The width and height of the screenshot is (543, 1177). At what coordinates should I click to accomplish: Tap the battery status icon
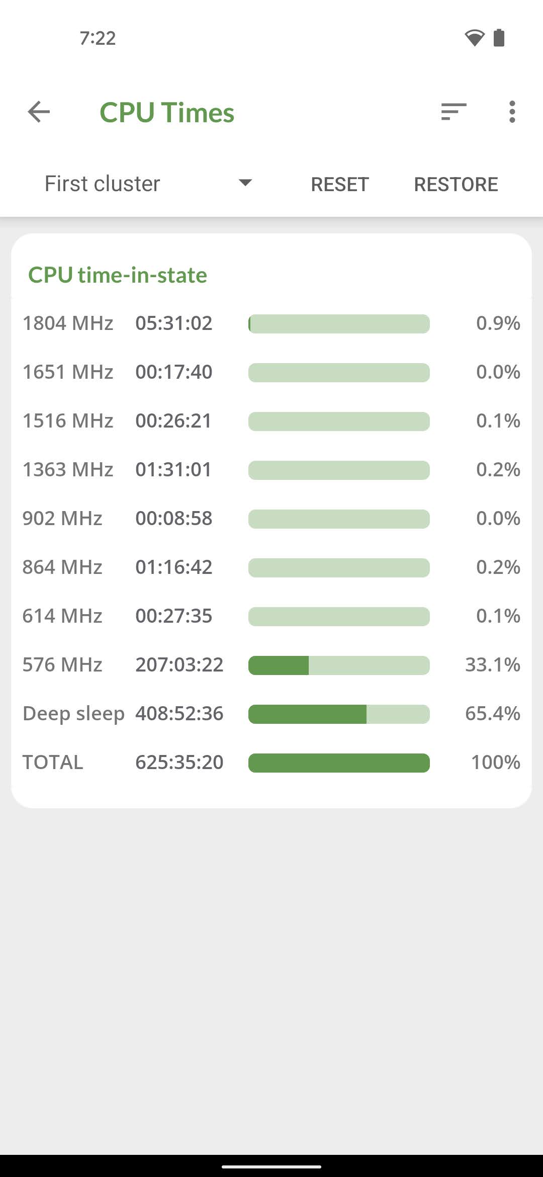(x=499, y=38)
